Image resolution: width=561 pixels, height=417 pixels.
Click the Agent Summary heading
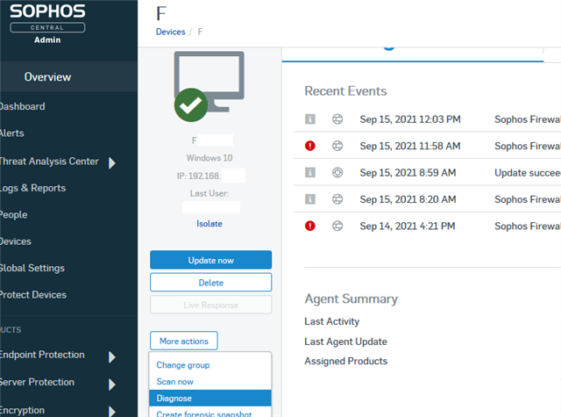[x=351, y=299]
